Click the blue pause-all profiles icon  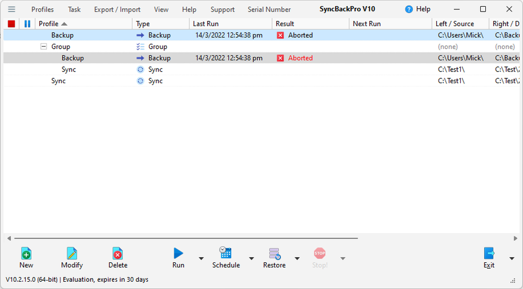pos(27,24)
